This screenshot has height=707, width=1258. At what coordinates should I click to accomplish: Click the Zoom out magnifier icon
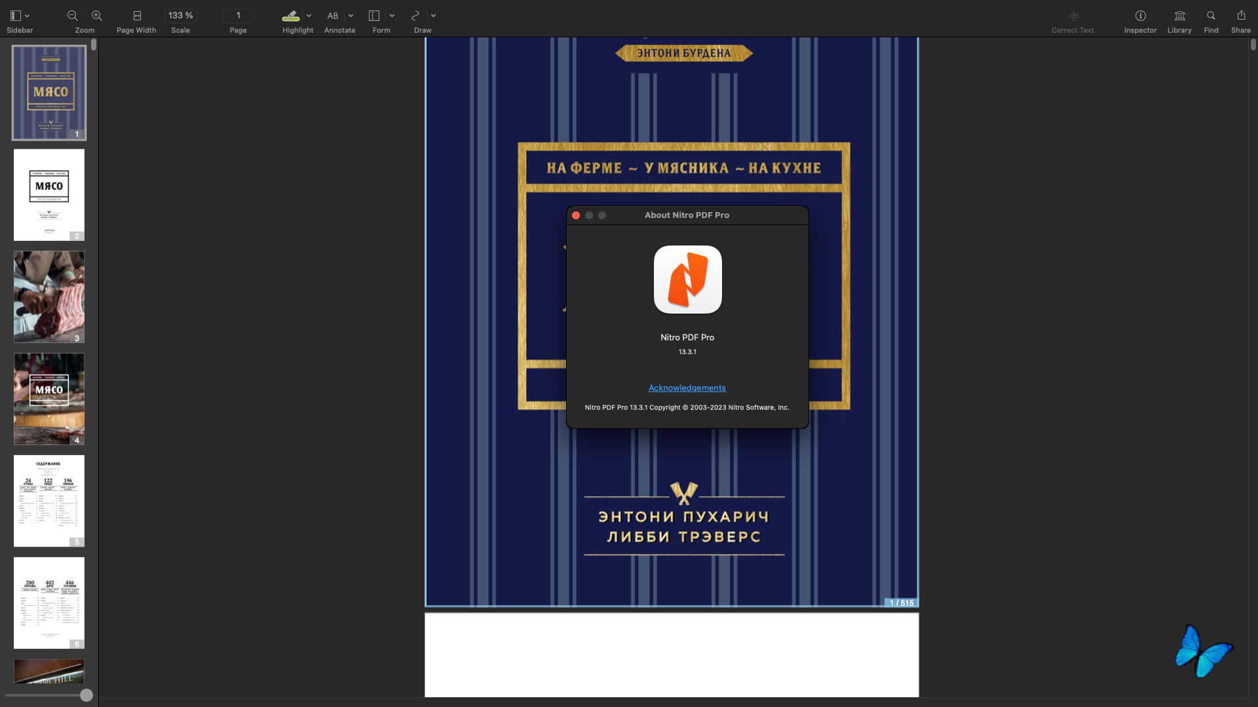click(73, 16)
